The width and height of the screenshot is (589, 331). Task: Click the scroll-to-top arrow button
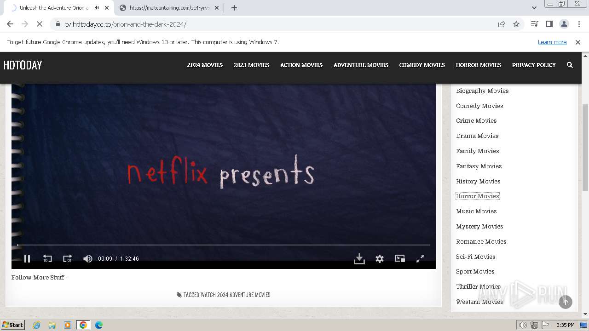[x=566, y=302]
